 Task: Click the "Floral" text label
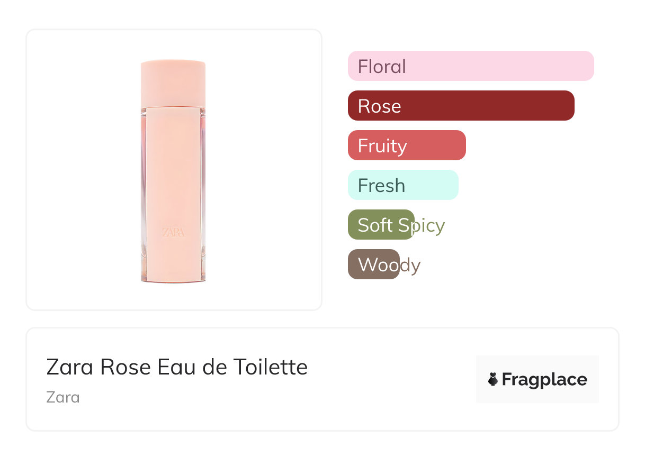[x=382, y=67]
